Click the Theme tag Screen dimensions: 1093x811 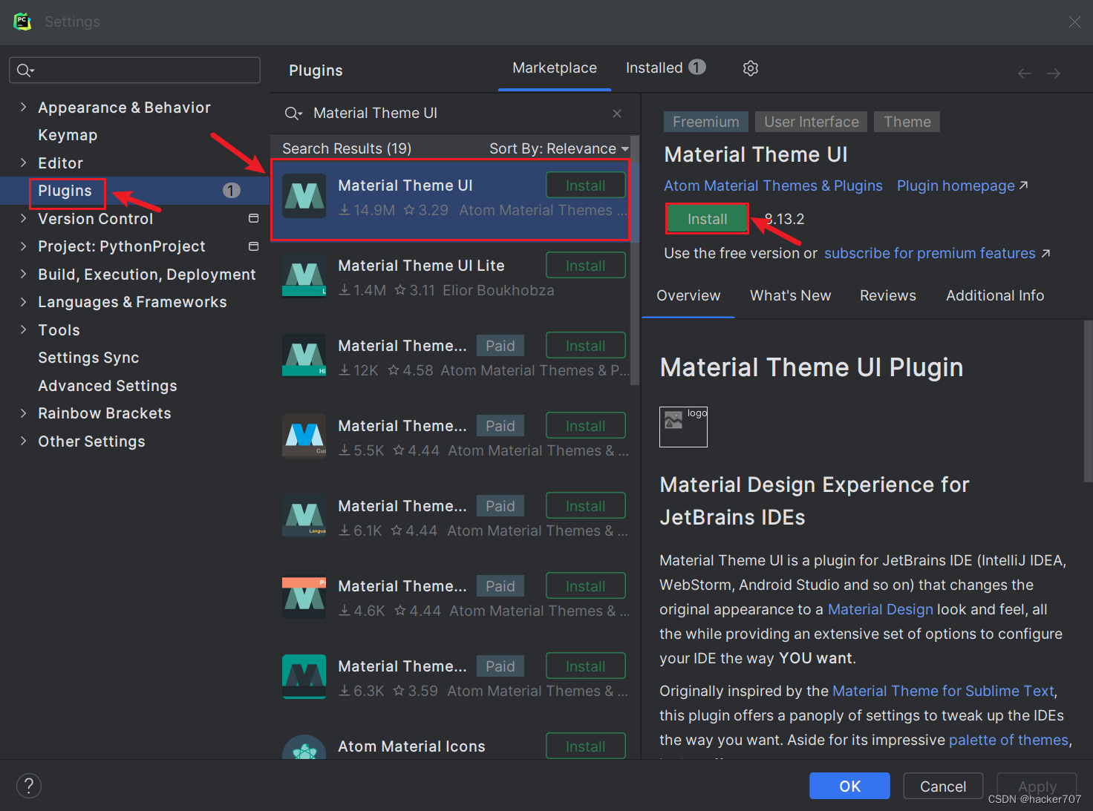pyautogui.click(x=907, y=122)
